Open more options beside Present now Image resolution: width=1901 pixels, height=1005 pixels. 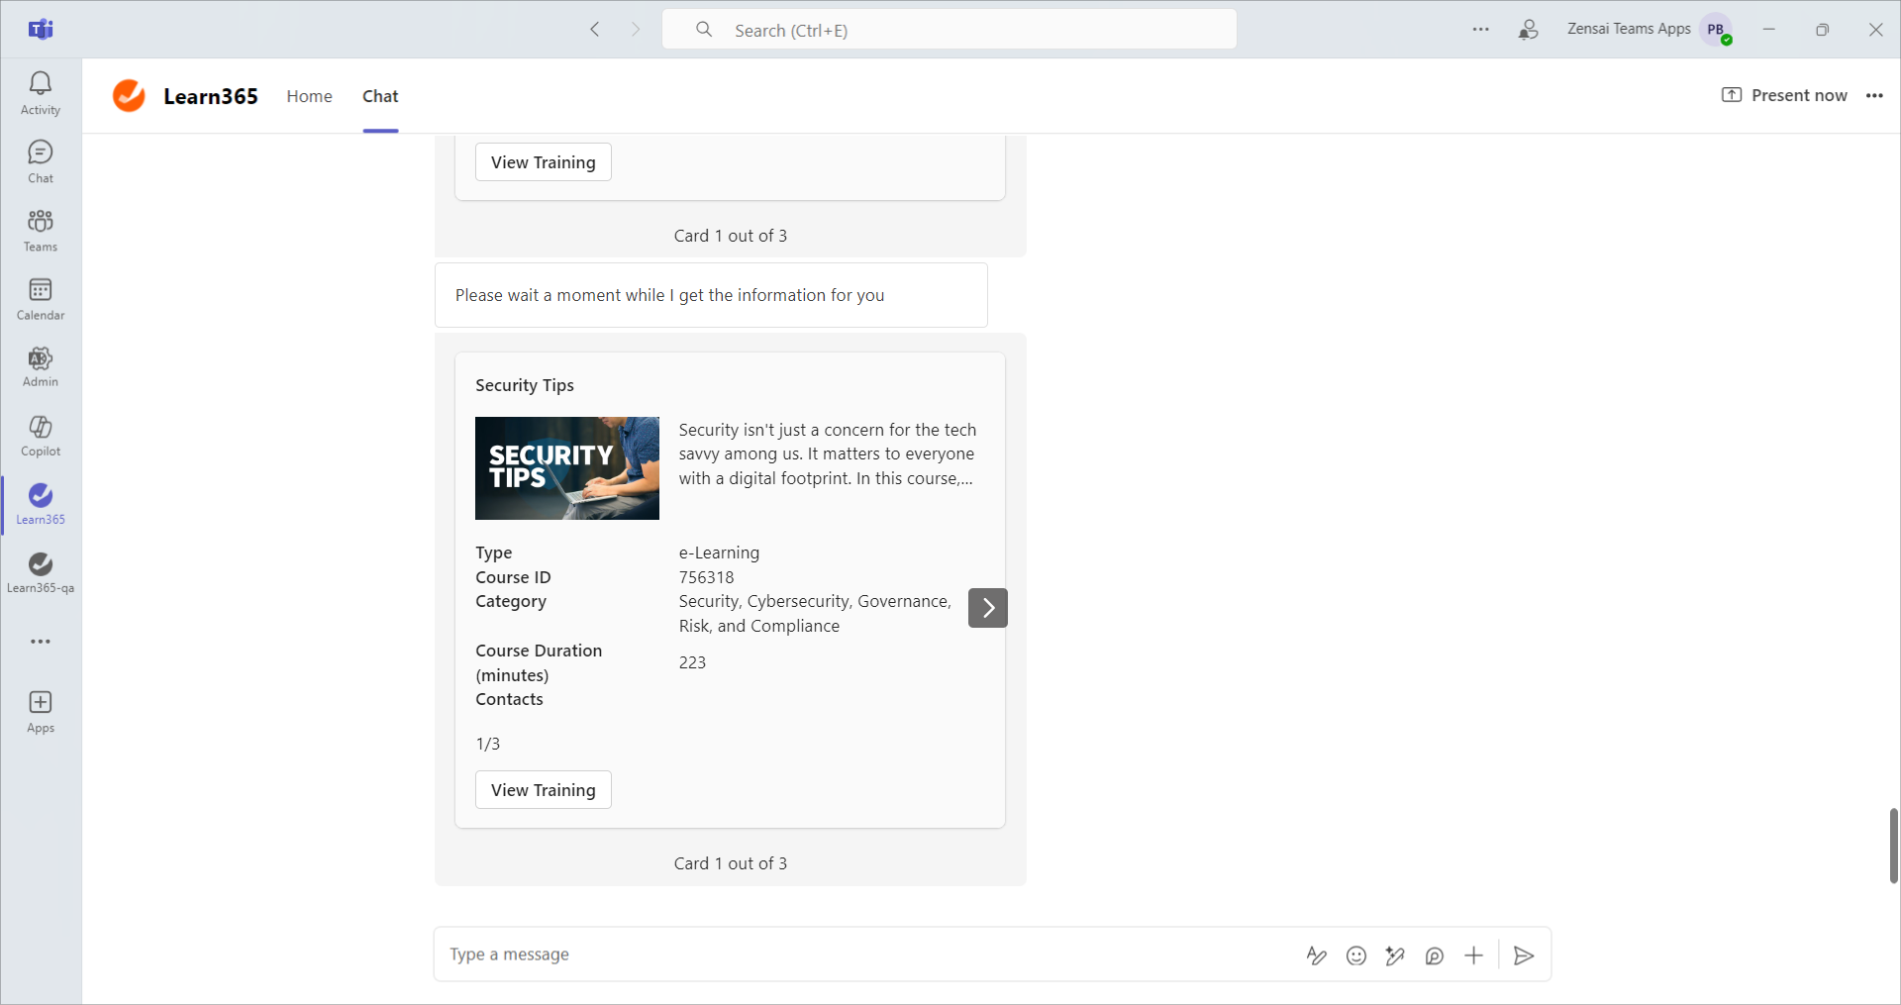[1873, 96]
